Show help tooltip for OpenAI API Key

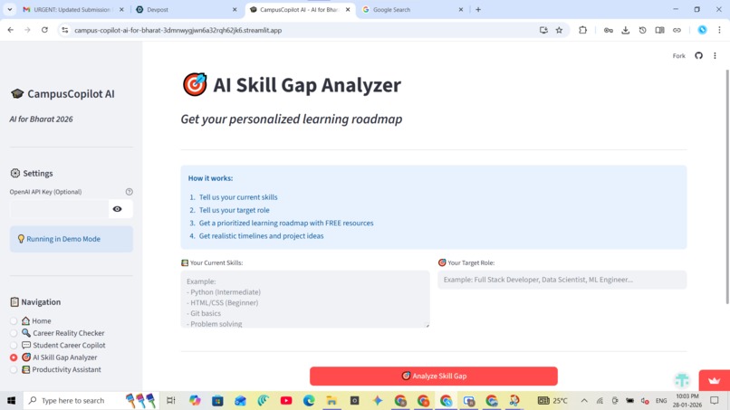pyautogui.click(x=129, y=192)
